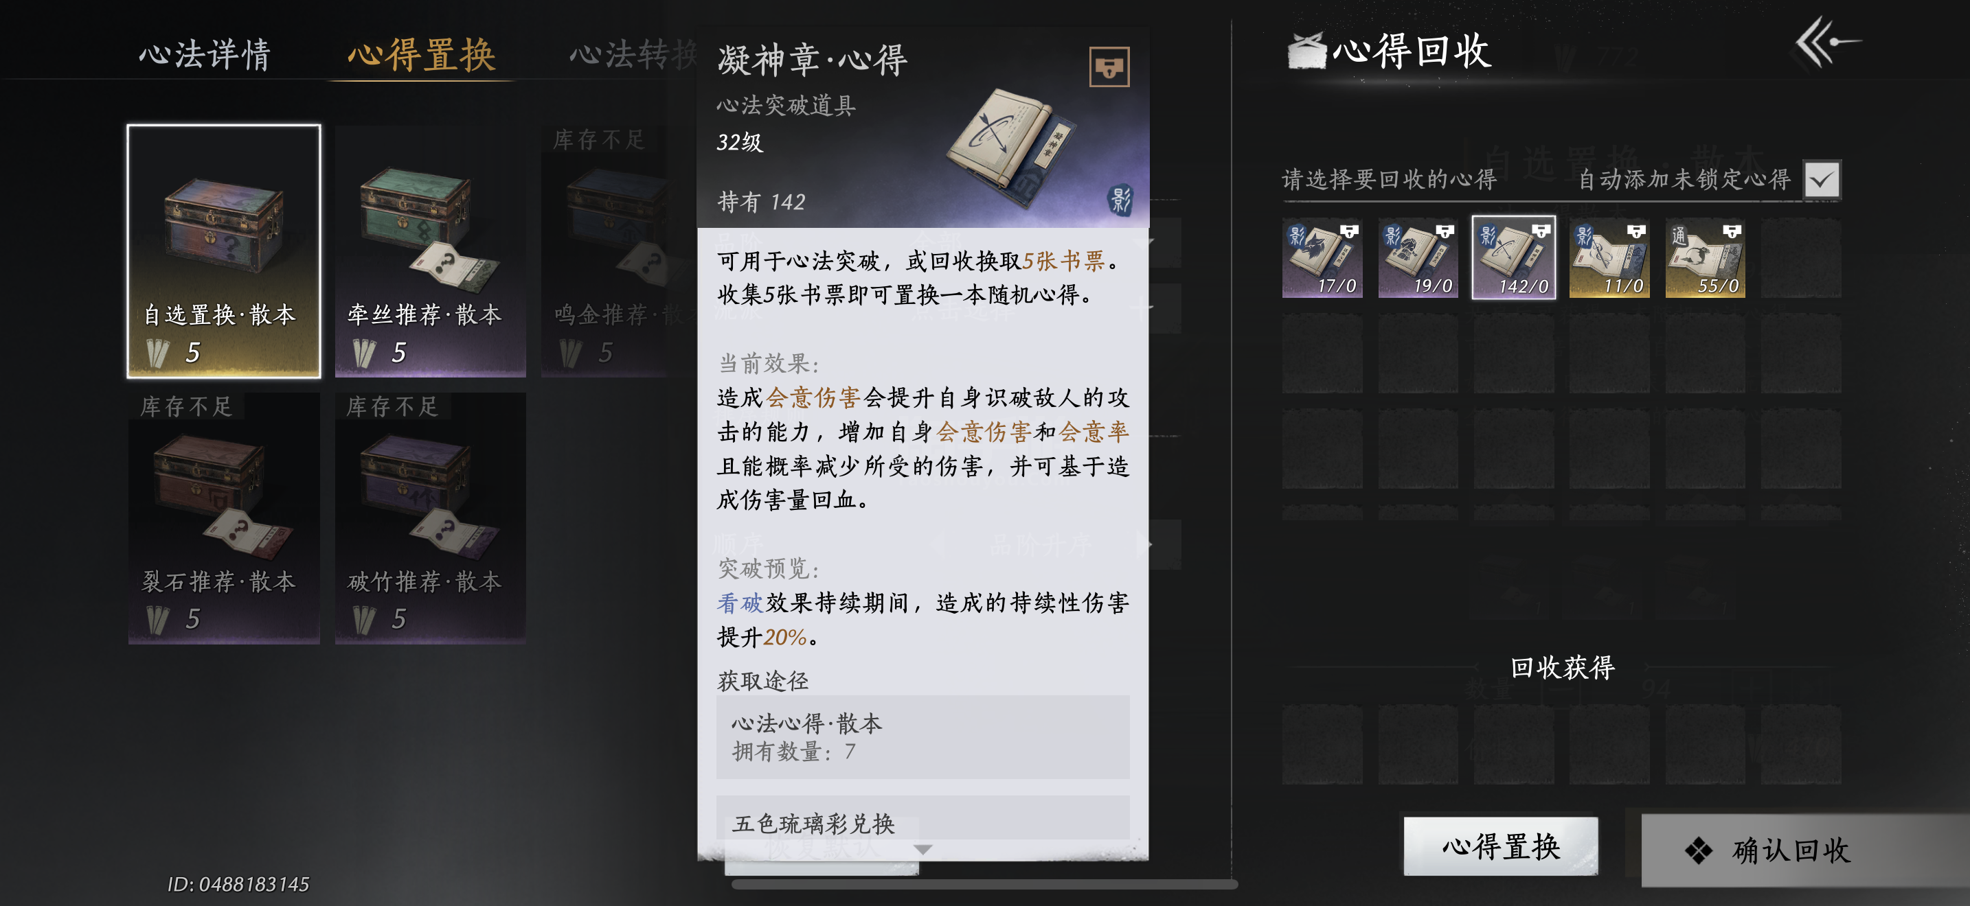Screen dimensions: 1970x906
Task: Expand tooltip down arrow under 五色琉璃彩兑换
Action: pos(923,850)
